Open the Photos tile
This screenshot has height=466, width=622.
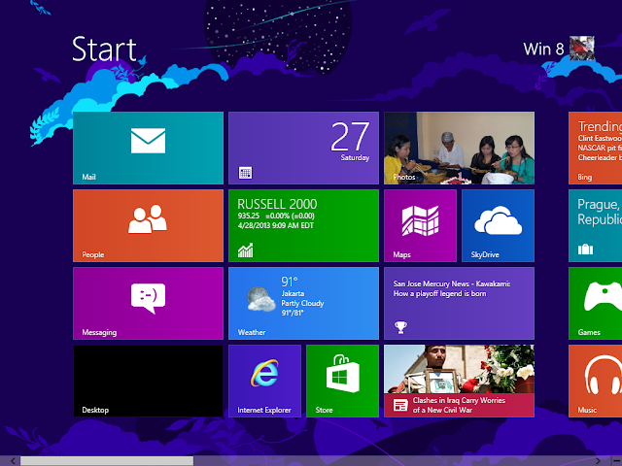pyautogui.click(x=459, y=148)
